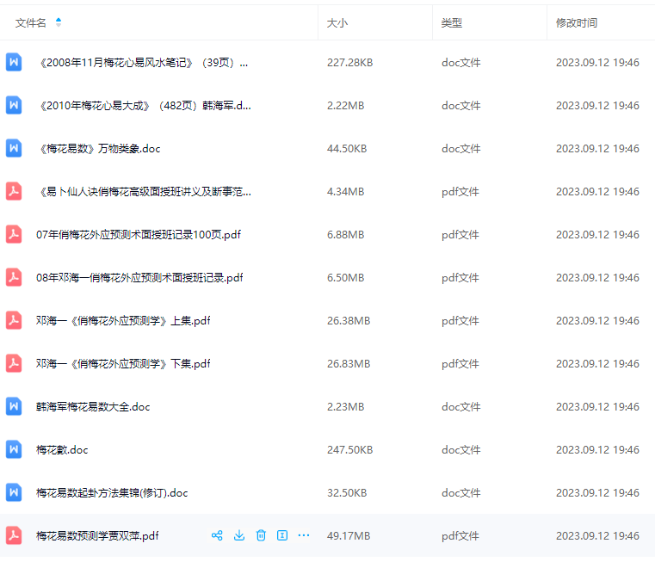The height and width of the screenshot is (562, 655).
Task: Click the rename icon in the highlighted row
Action: tap(281, 535)
